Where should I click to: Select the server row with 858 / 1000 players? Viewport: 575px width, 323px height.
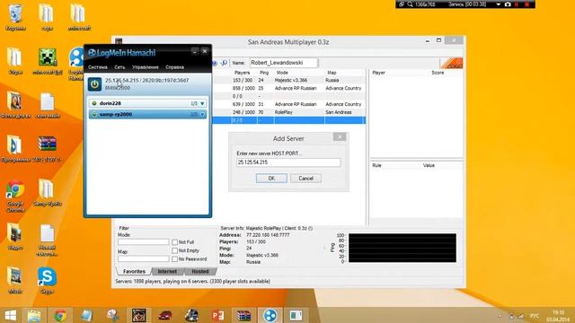289,88
